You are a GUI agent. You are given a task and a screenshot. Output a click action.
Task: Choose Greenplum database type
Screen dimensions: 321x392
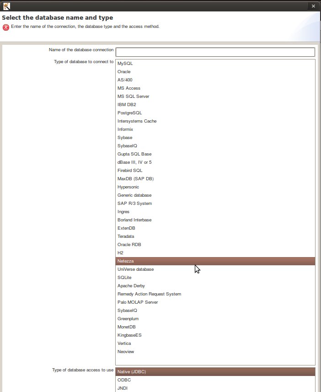(215, 319)
